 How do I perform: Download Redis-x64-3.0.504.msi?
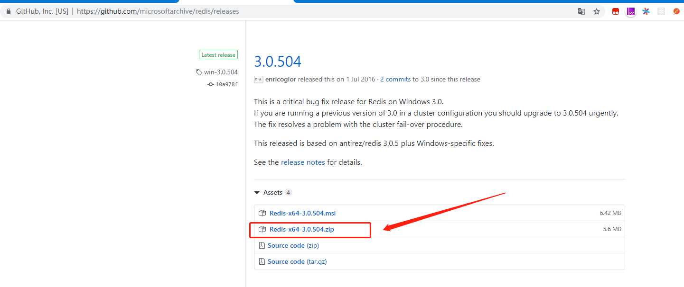[302, 213]
